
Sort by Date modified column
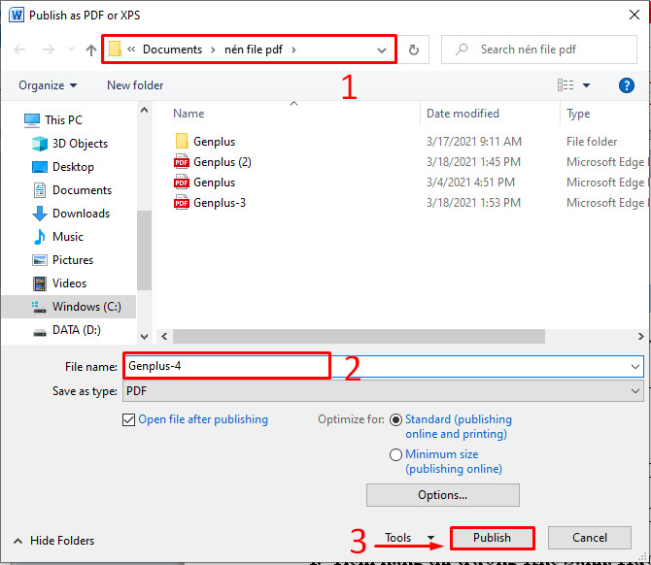(x=463, y=114)
